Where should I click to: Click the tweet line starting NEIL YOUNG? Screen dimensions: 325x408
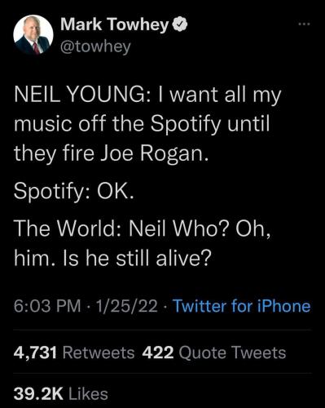tap(147, 95)
